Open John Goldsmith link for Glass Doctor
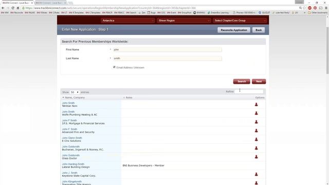Screen dimensions: 329x185 pyautogui.click(x=71, y=155)
